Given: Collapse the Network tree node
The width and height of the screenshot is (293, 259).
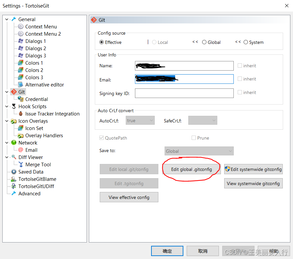Looking at the screenshot, I should 7,143.
